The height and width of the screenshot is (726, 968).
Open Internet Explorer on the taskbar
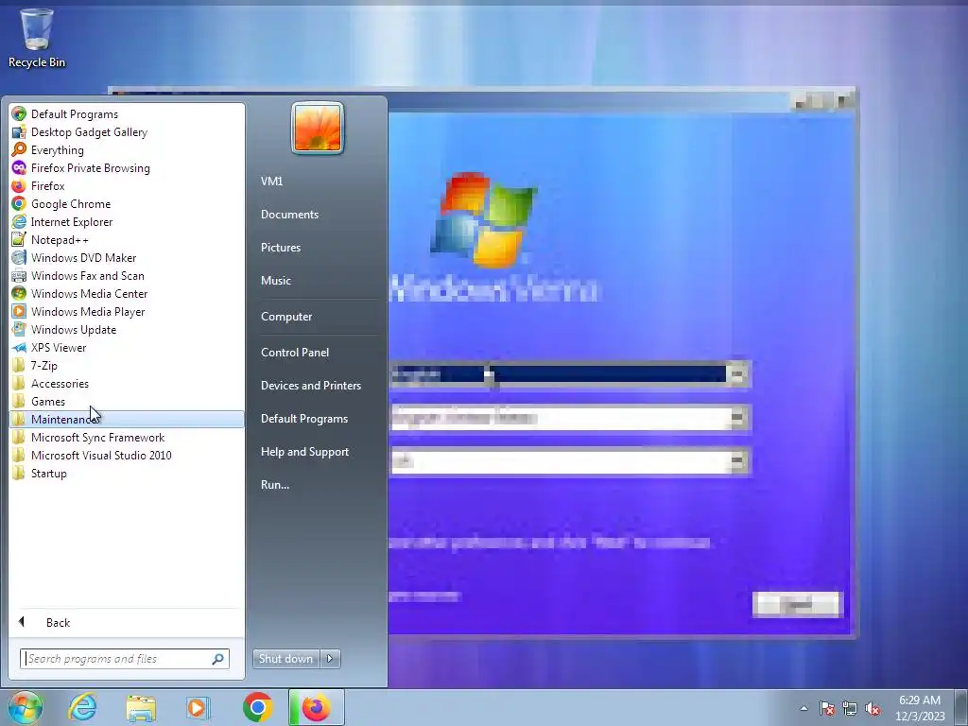tap(83, 707)
